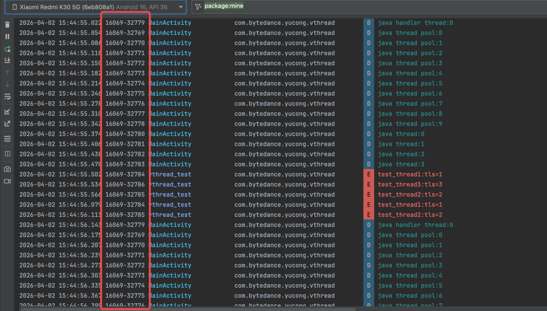This screenshot has width=547, height=311.
Task: Select message 'java thread pool:9'
Action: coord(410,124)
